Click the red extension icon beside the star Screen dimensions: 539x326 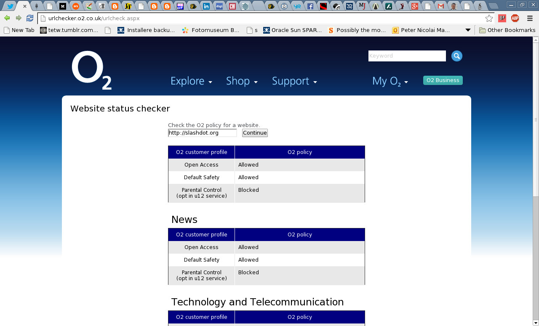(502, 18)
